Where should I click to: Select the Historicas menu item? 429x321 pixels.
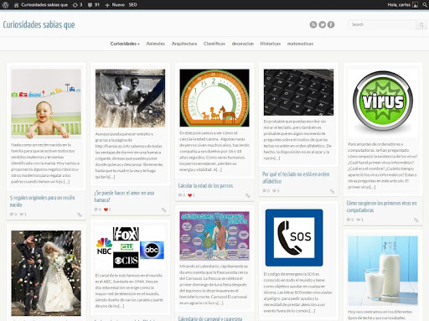coord(271,44)
